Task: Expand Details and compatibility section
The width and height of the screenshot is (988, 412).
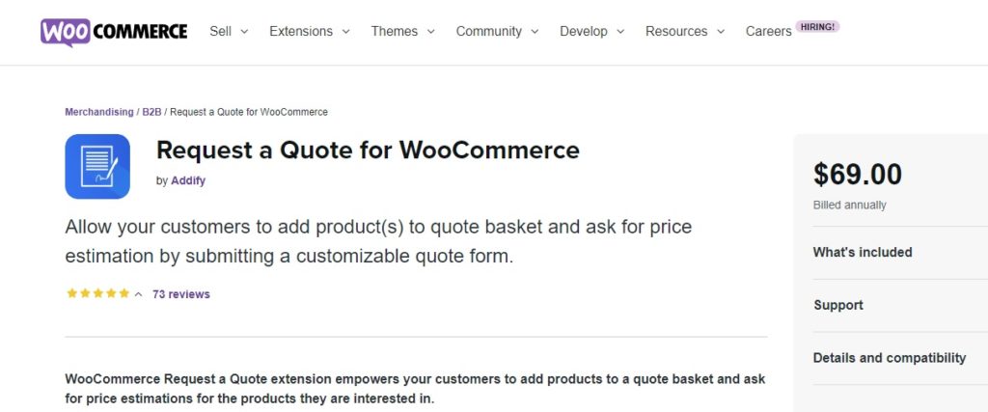Action: point(900,359)
